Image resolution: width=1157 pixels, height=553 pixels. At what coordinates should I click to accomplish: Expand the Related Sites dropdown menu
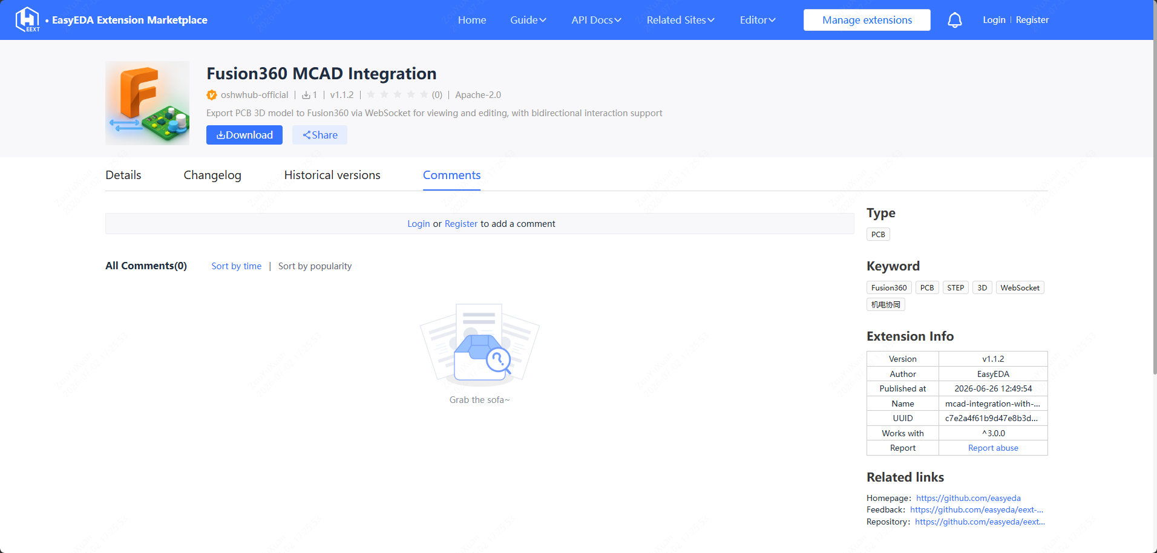680,20
